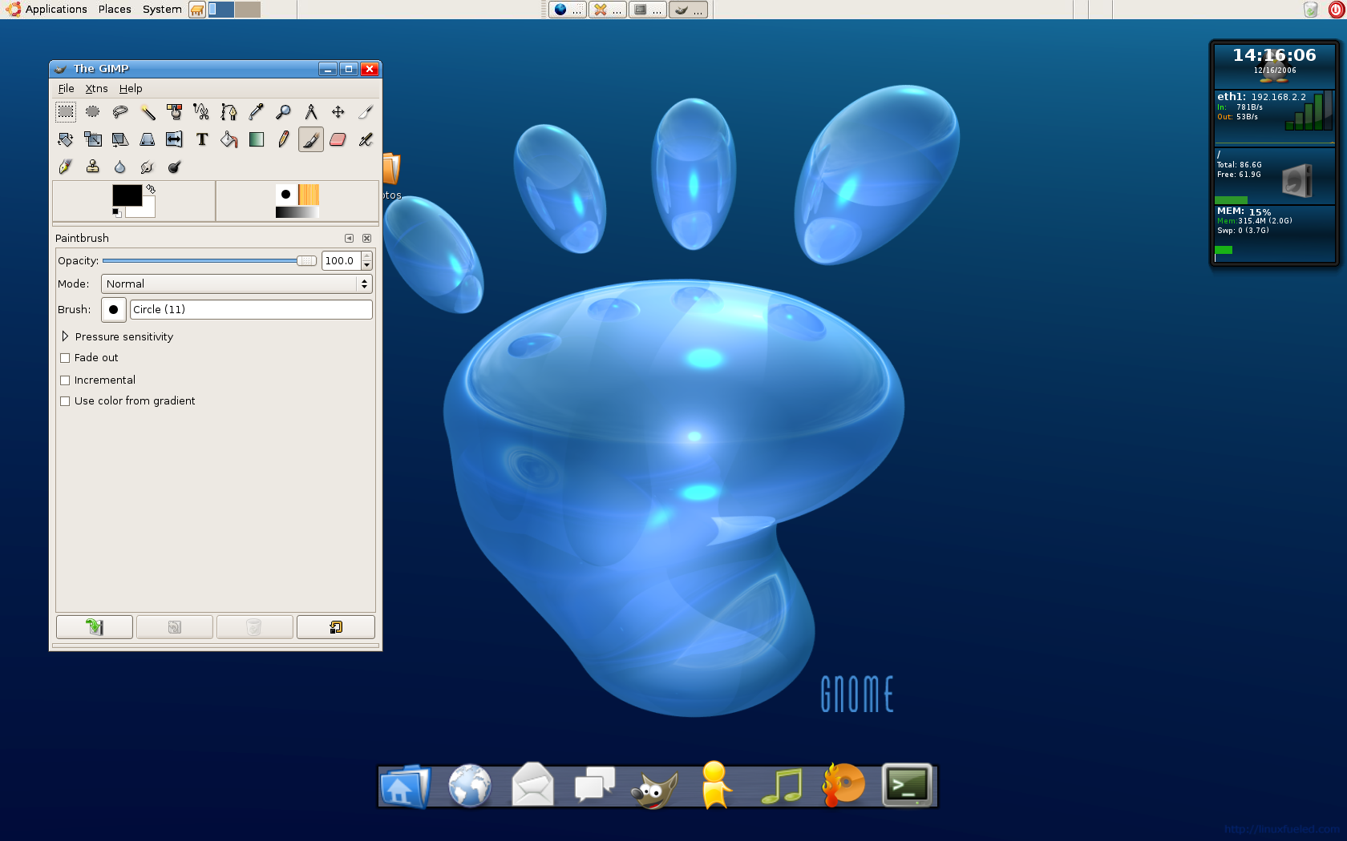Image resolution: width=1347 pixels, height=841 pixels.
Task: Expand Pressure sensitivity options
Action: tap(65, 336)
